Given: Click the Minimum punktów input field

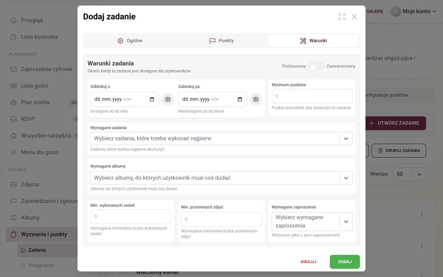Looking at the screenshot, I should 312,96.
